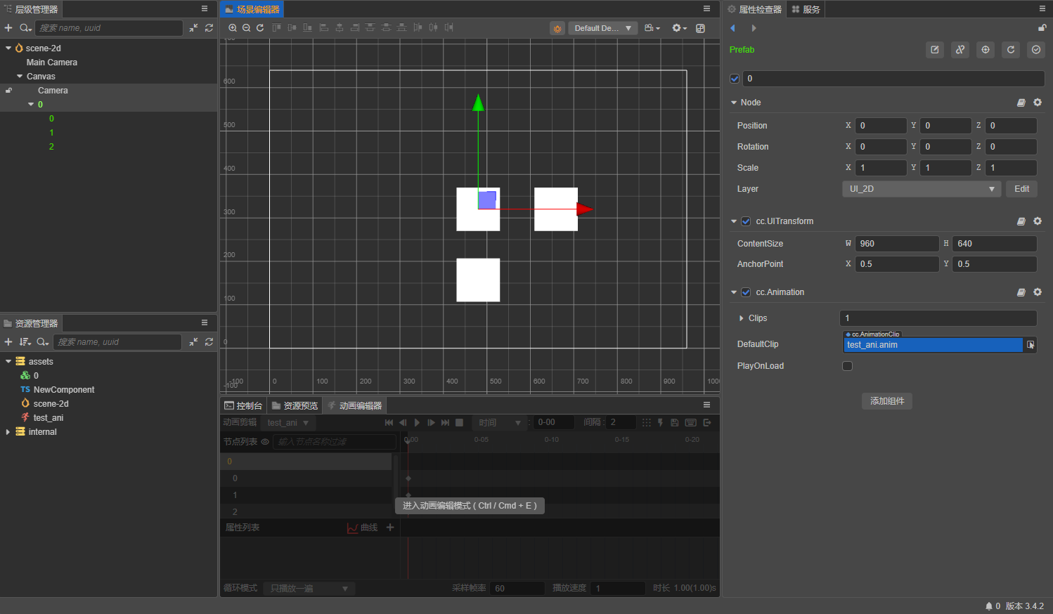
Task: Open the cc.Animation settings gear
Action: click(1038, 292)
